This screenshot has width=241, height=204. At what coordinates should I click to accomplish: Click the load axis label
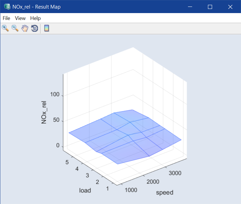[85, 190]
